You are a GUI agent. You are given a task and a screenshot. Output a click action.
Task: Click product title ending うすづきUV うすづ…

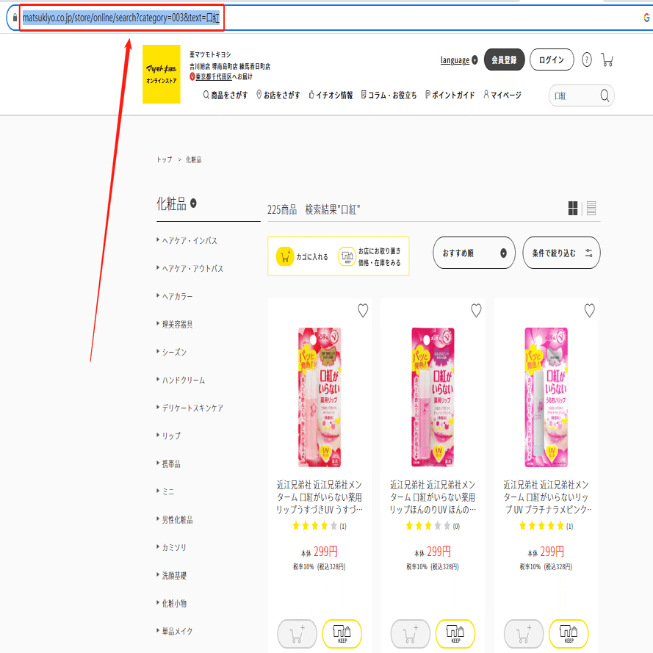[x=320, y=497]
